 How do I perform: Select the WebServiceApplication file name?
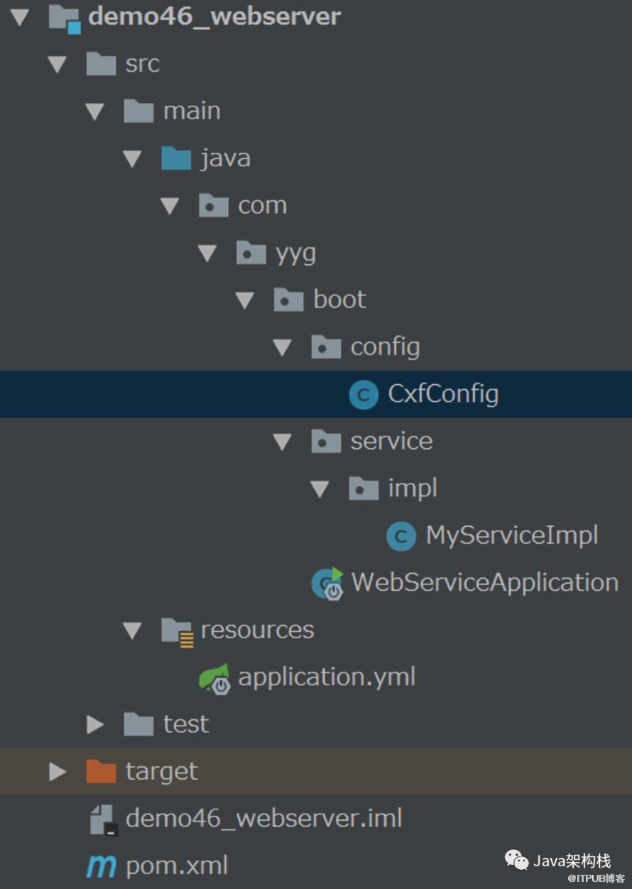click(x=485, y=583)
